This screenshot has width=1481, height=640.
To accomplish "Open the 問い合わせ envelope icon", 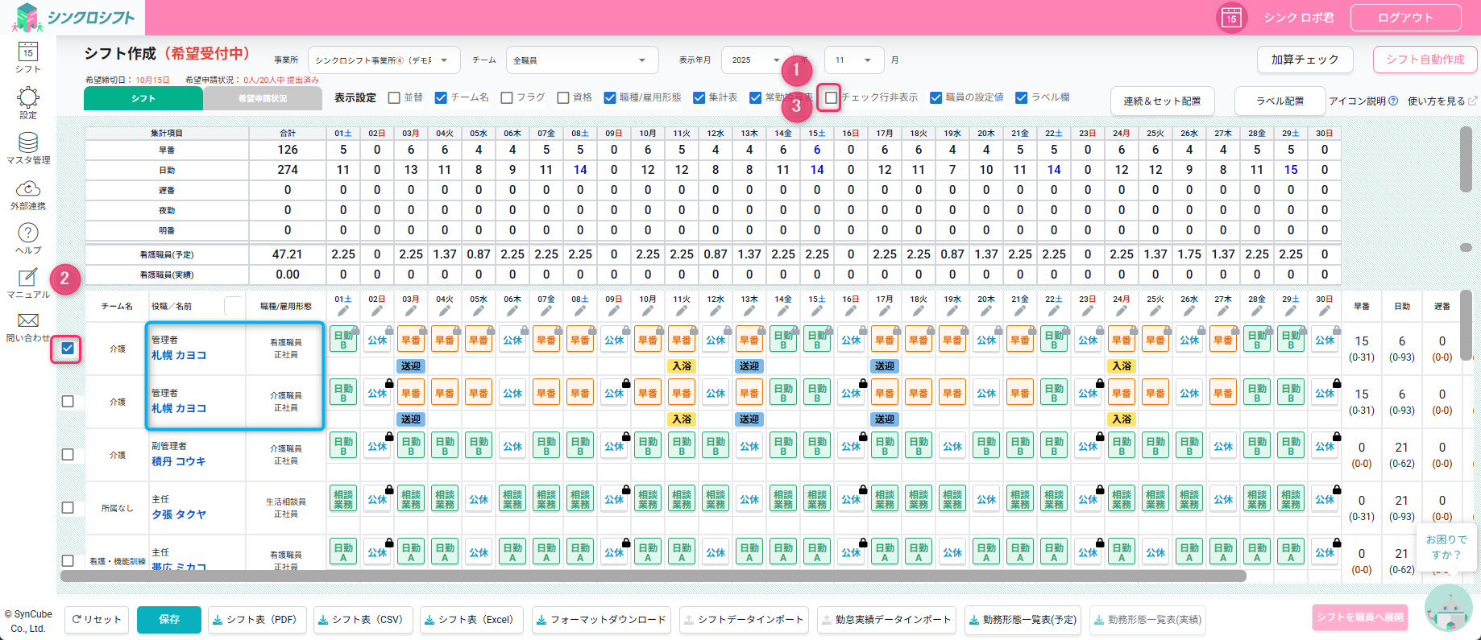I will pyautogui.click(x=28, y=322).
